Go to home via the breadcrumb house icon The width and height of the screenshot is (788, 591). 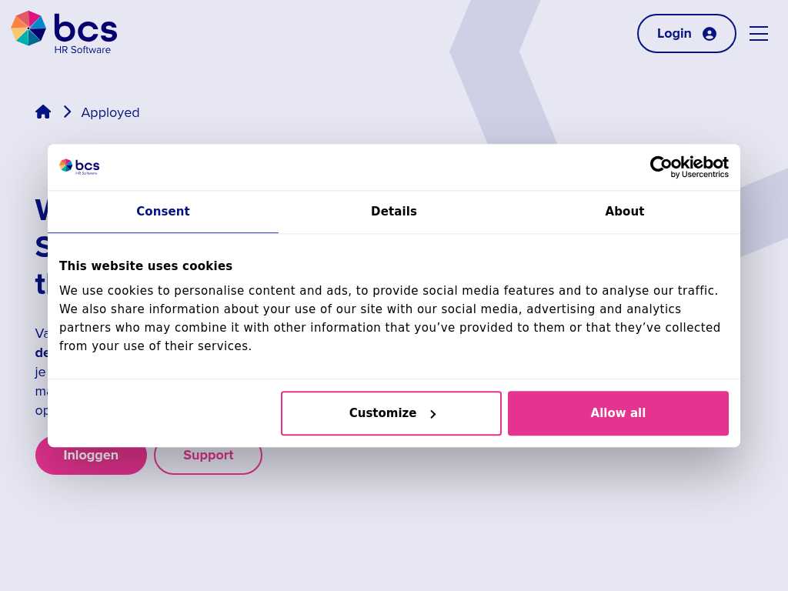pyautogui.click(x=43, y=112)
